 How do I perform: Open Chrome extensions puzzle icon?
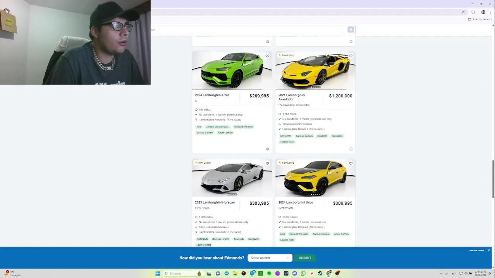(x=473, y=12)
